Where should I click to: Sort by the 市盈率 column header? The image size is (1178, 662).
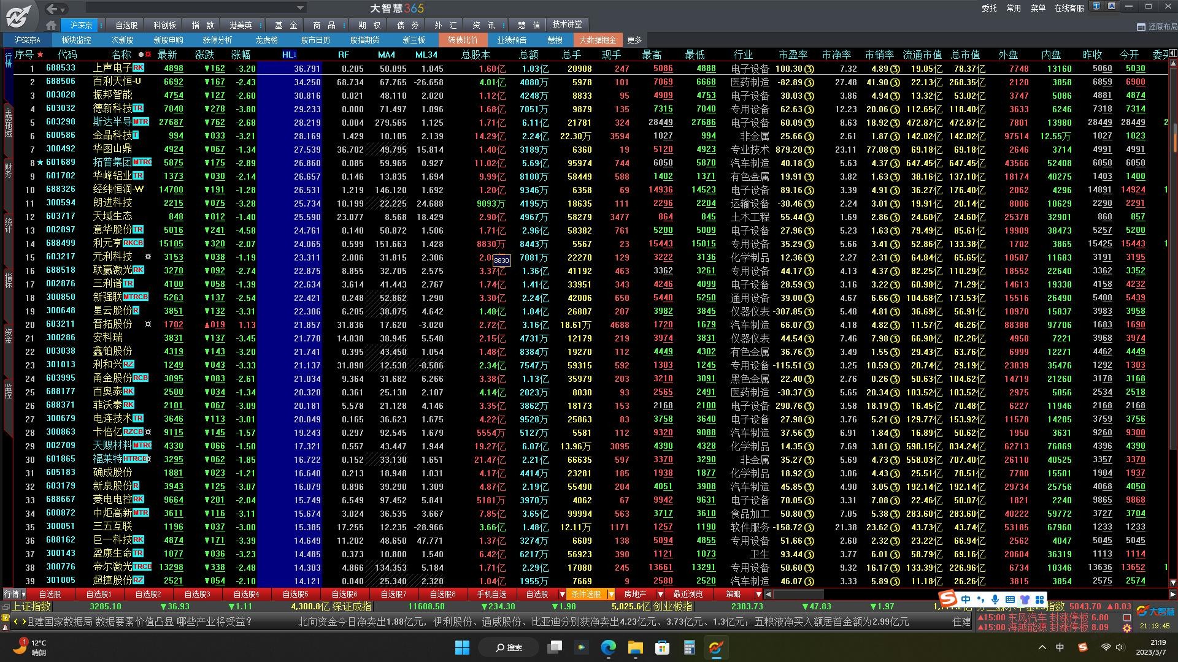click(x=793, y=55)
